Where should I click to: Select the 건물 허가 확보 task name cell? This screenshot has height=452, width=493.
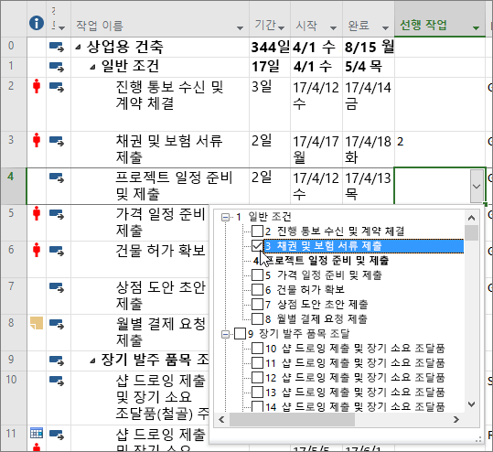click(140, 259)
